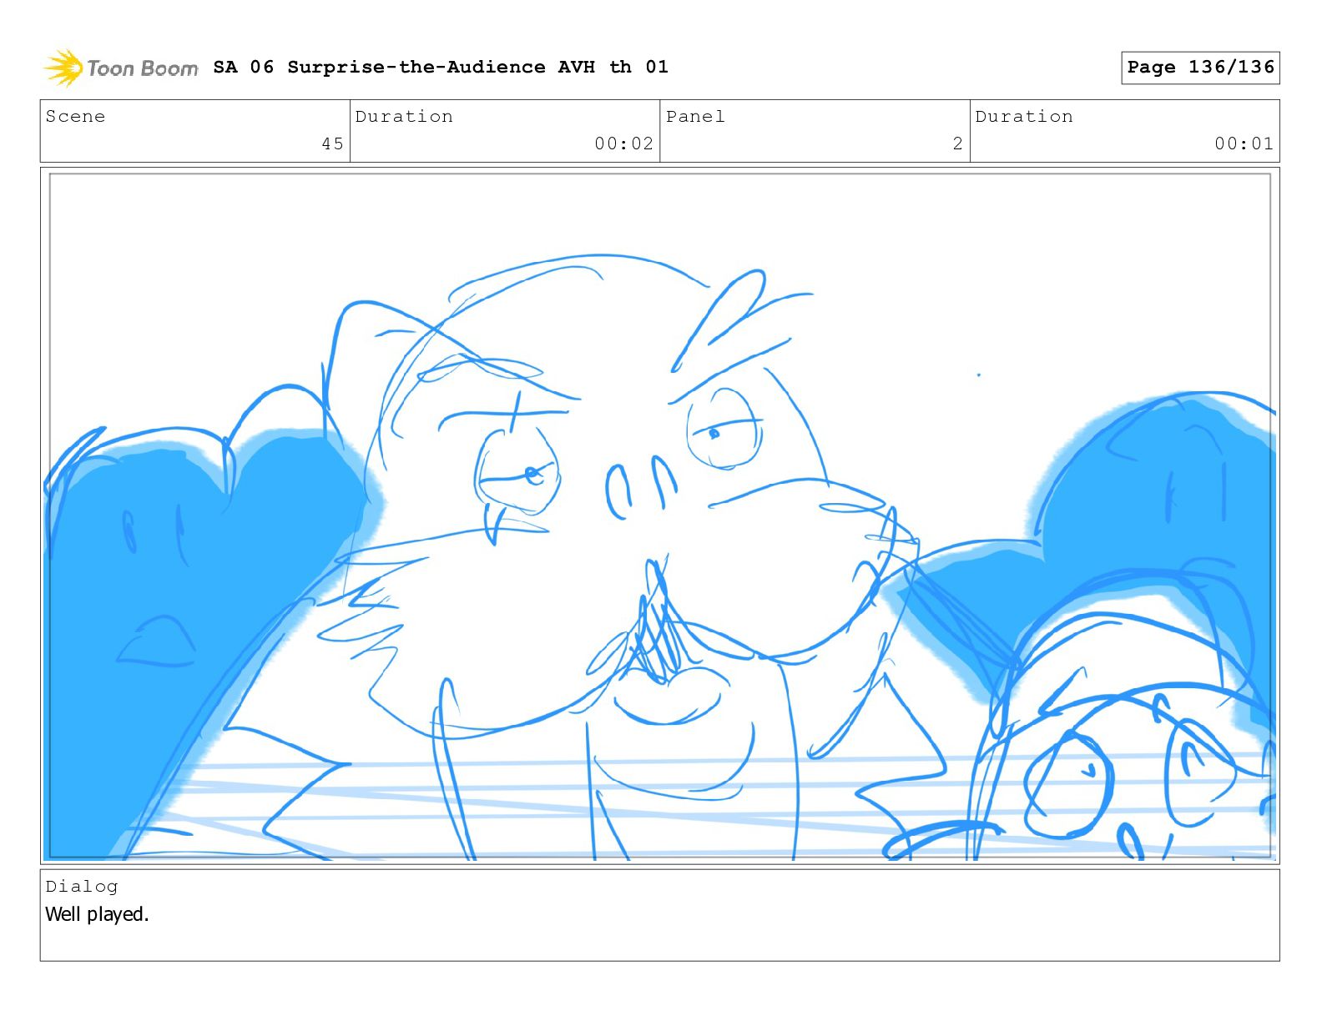Select the panel number '2'

[x=957, y=143]
